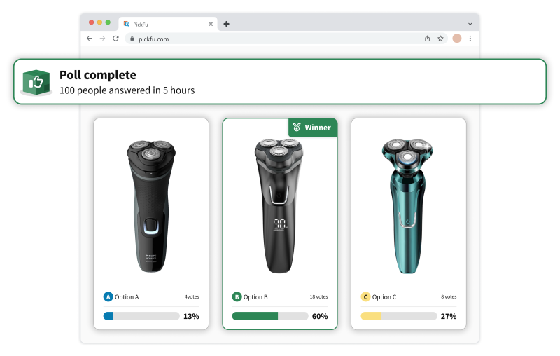Close the PickFu tab

(x=211, y=24)
